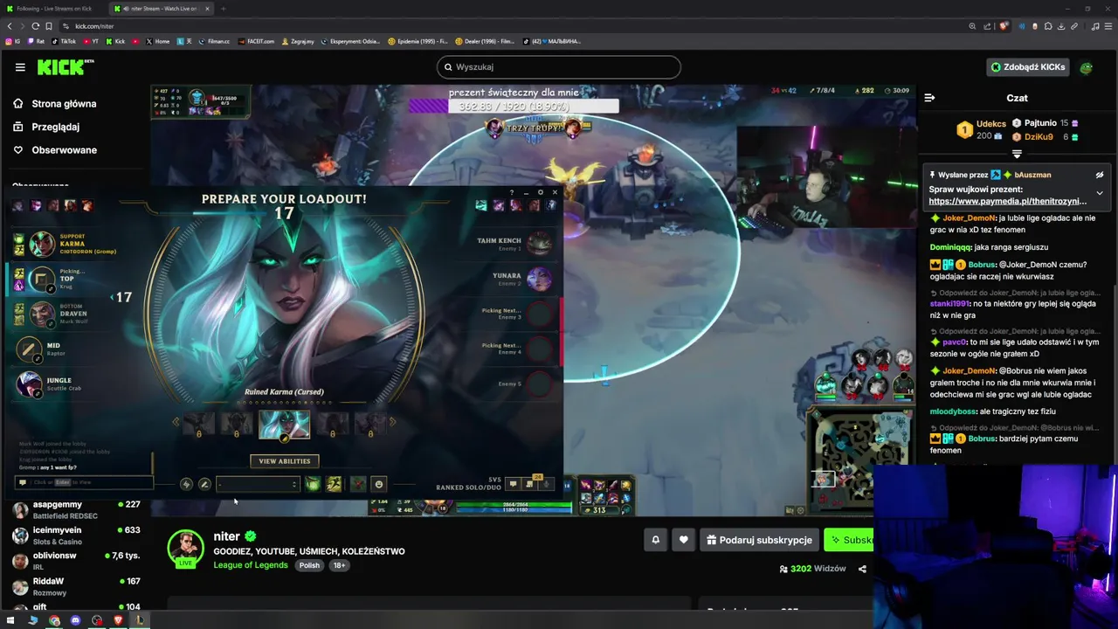This screenshot has width=1118, height=629.
Task: Open FACEIT.com bookmark
Action: [256, 41]
